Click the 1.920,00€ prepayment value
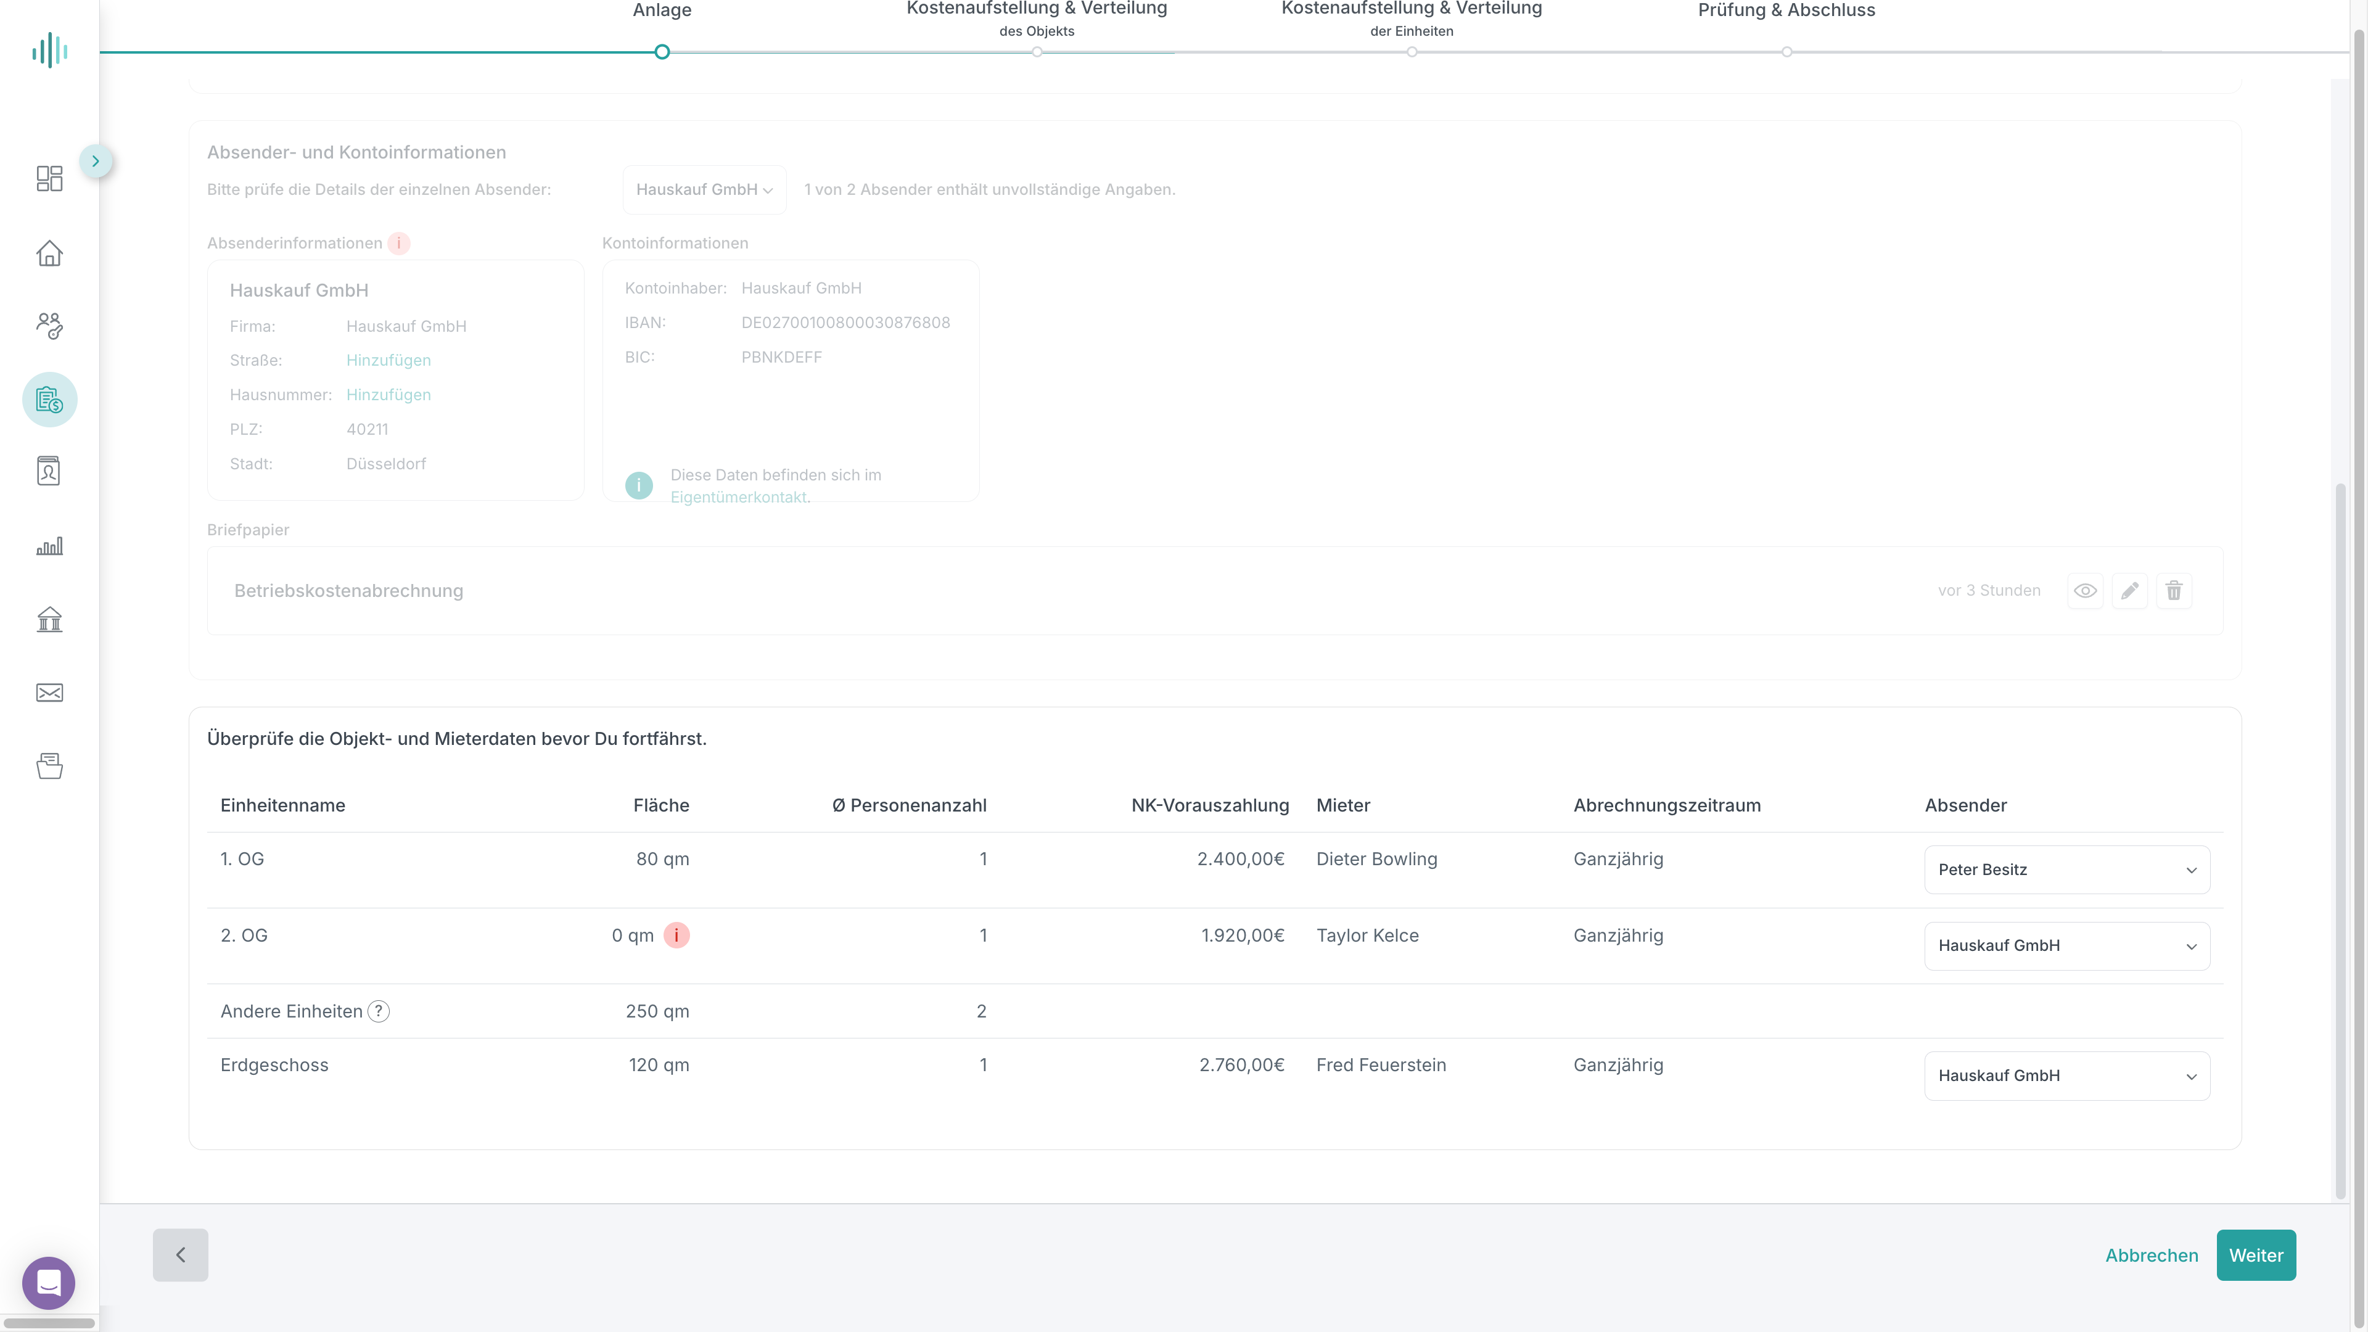 tap(1242, 935)
